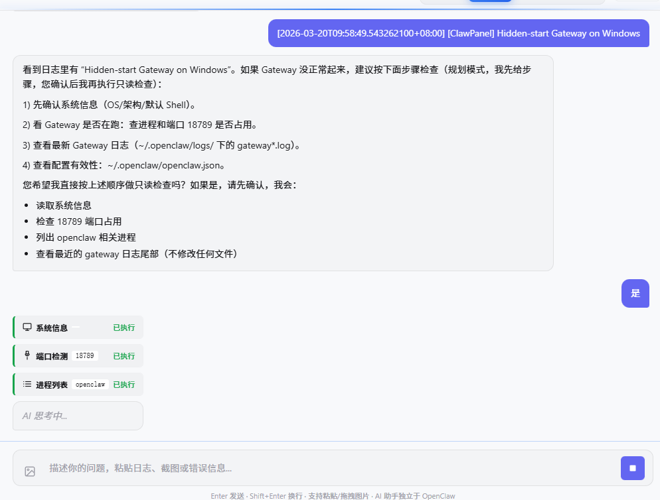Click the 系统信息 card title
Image resolution: width=660 pixels, height=500 pixels.
point(53,327)
